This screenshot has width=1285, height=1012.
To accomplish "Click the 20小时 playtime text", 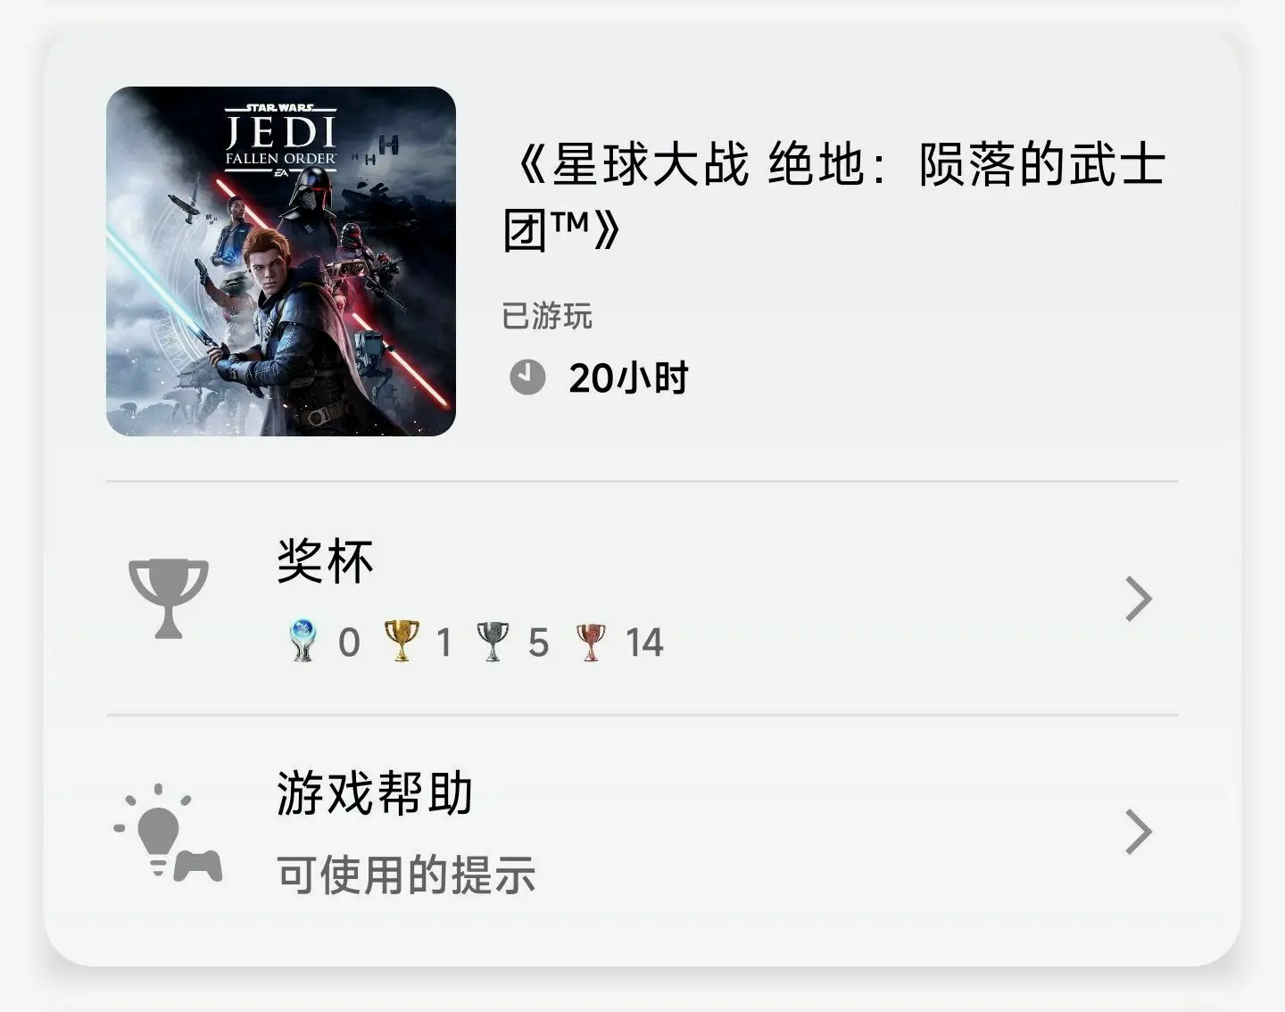I will (x=628, y=378).
